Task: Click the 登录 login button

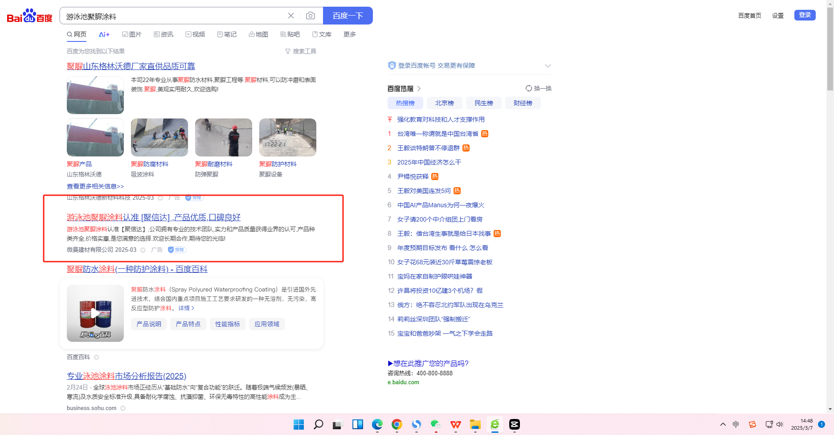Action: [x=805, y=15]
